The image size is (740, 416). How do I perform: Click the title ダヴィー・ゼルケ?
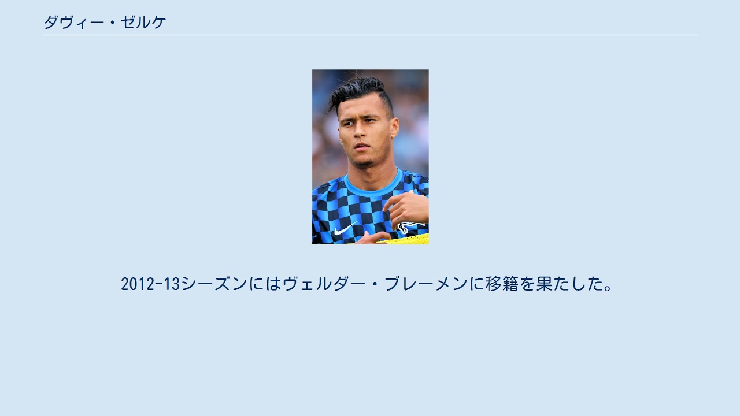point(105,23)
